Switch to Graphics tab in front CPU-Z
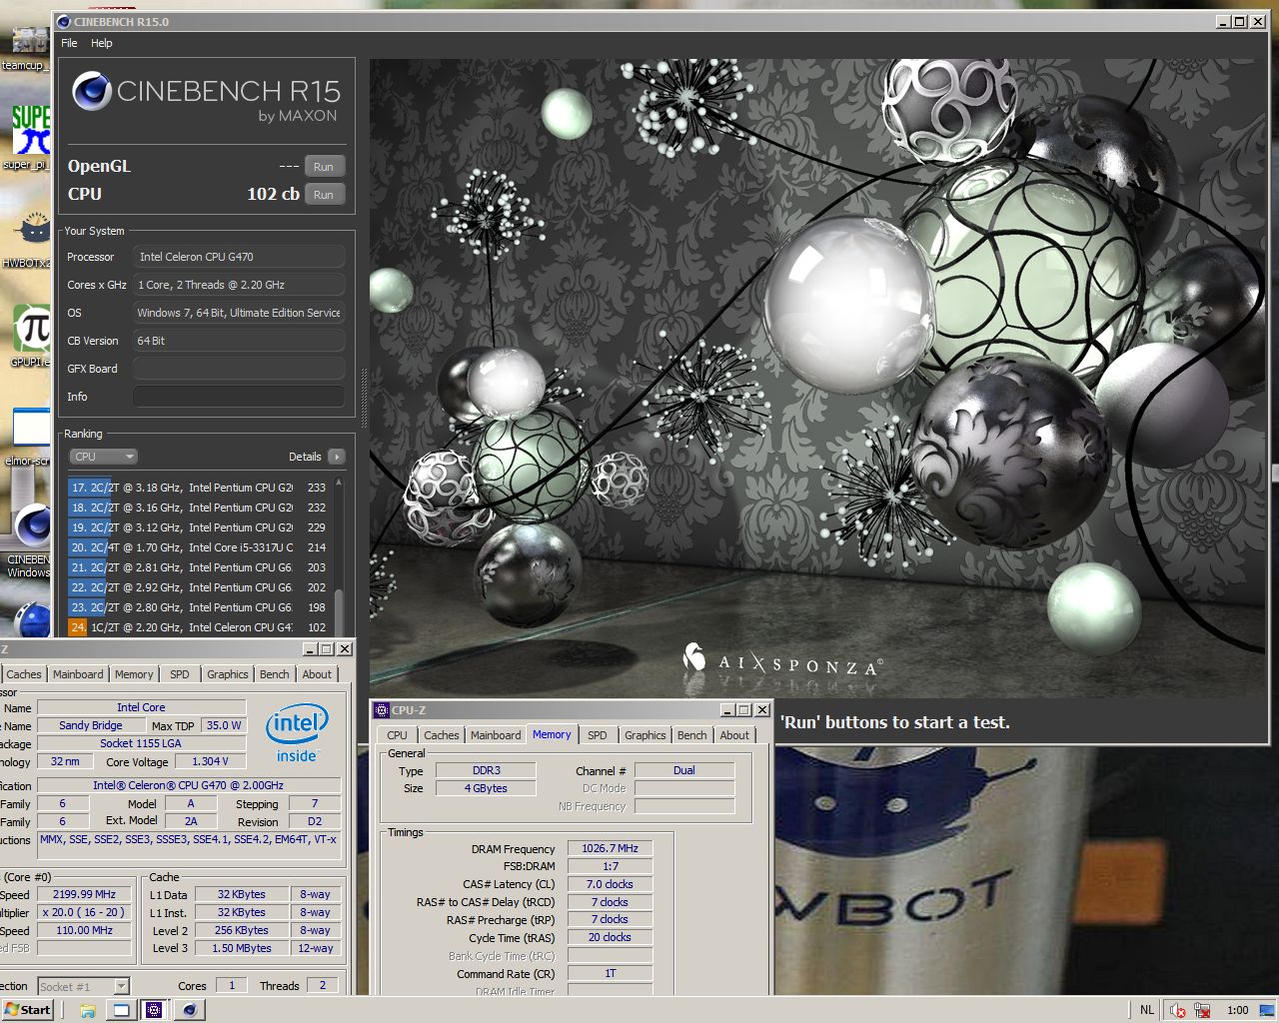Screen dimensions: 1279x1023 (x=645, y=735)
